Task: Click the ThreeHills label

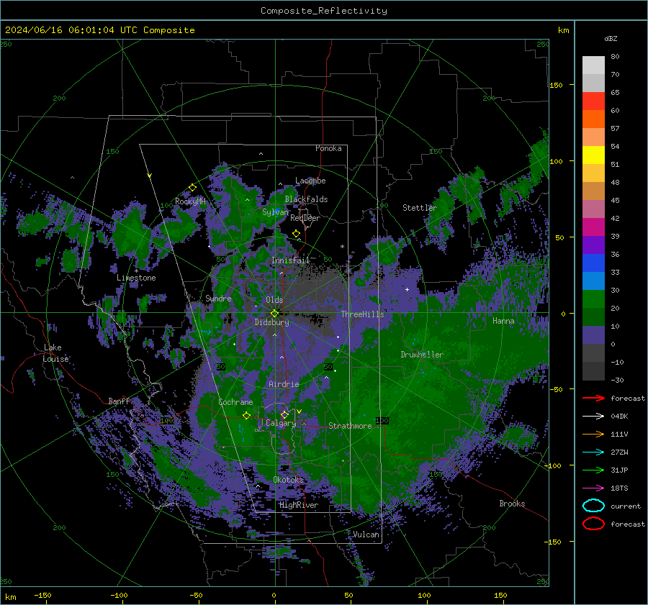Action: [362, 314]
